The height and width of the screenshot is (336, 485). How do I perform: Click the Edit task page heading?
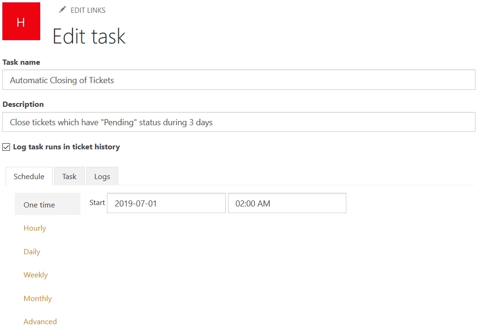89,36
